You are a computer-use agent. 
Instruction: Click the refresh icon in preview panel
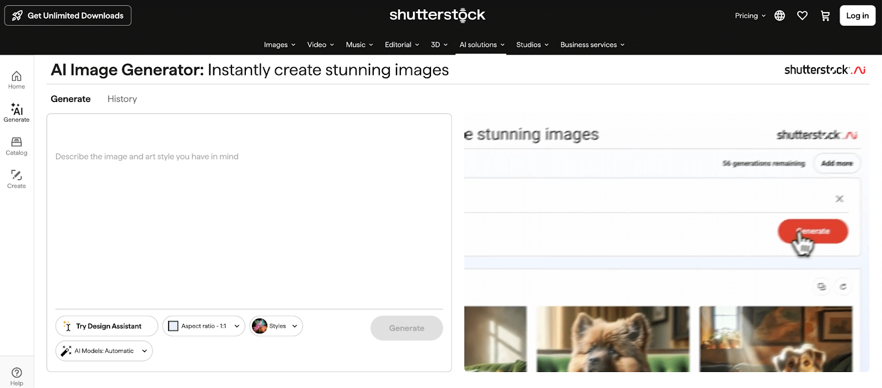[843, 287]
